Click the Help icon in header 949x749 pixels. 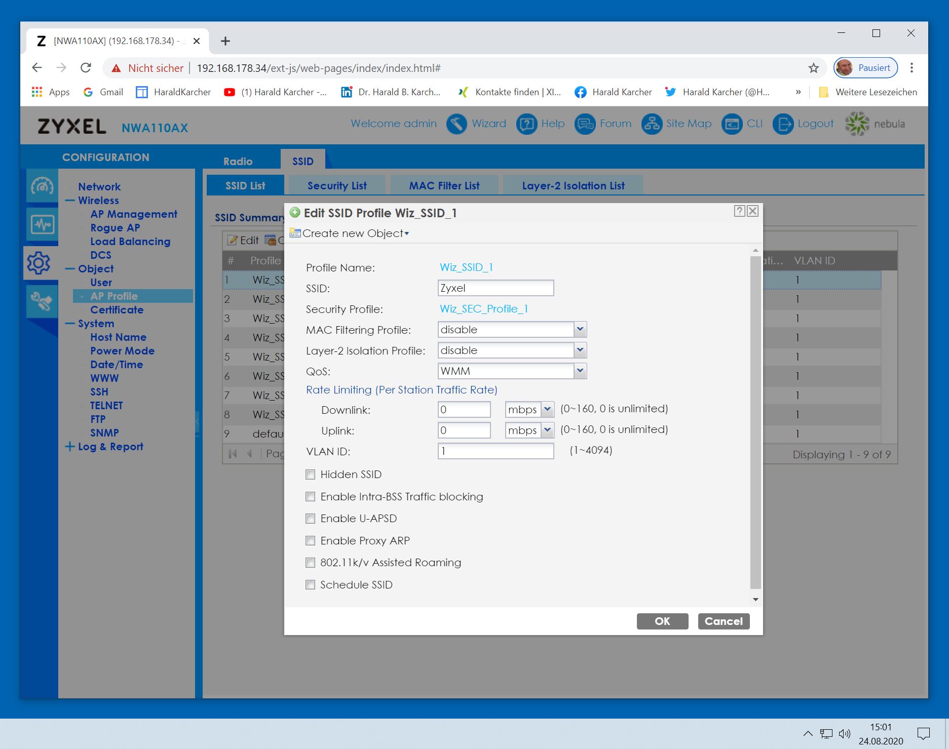(526, 124)
